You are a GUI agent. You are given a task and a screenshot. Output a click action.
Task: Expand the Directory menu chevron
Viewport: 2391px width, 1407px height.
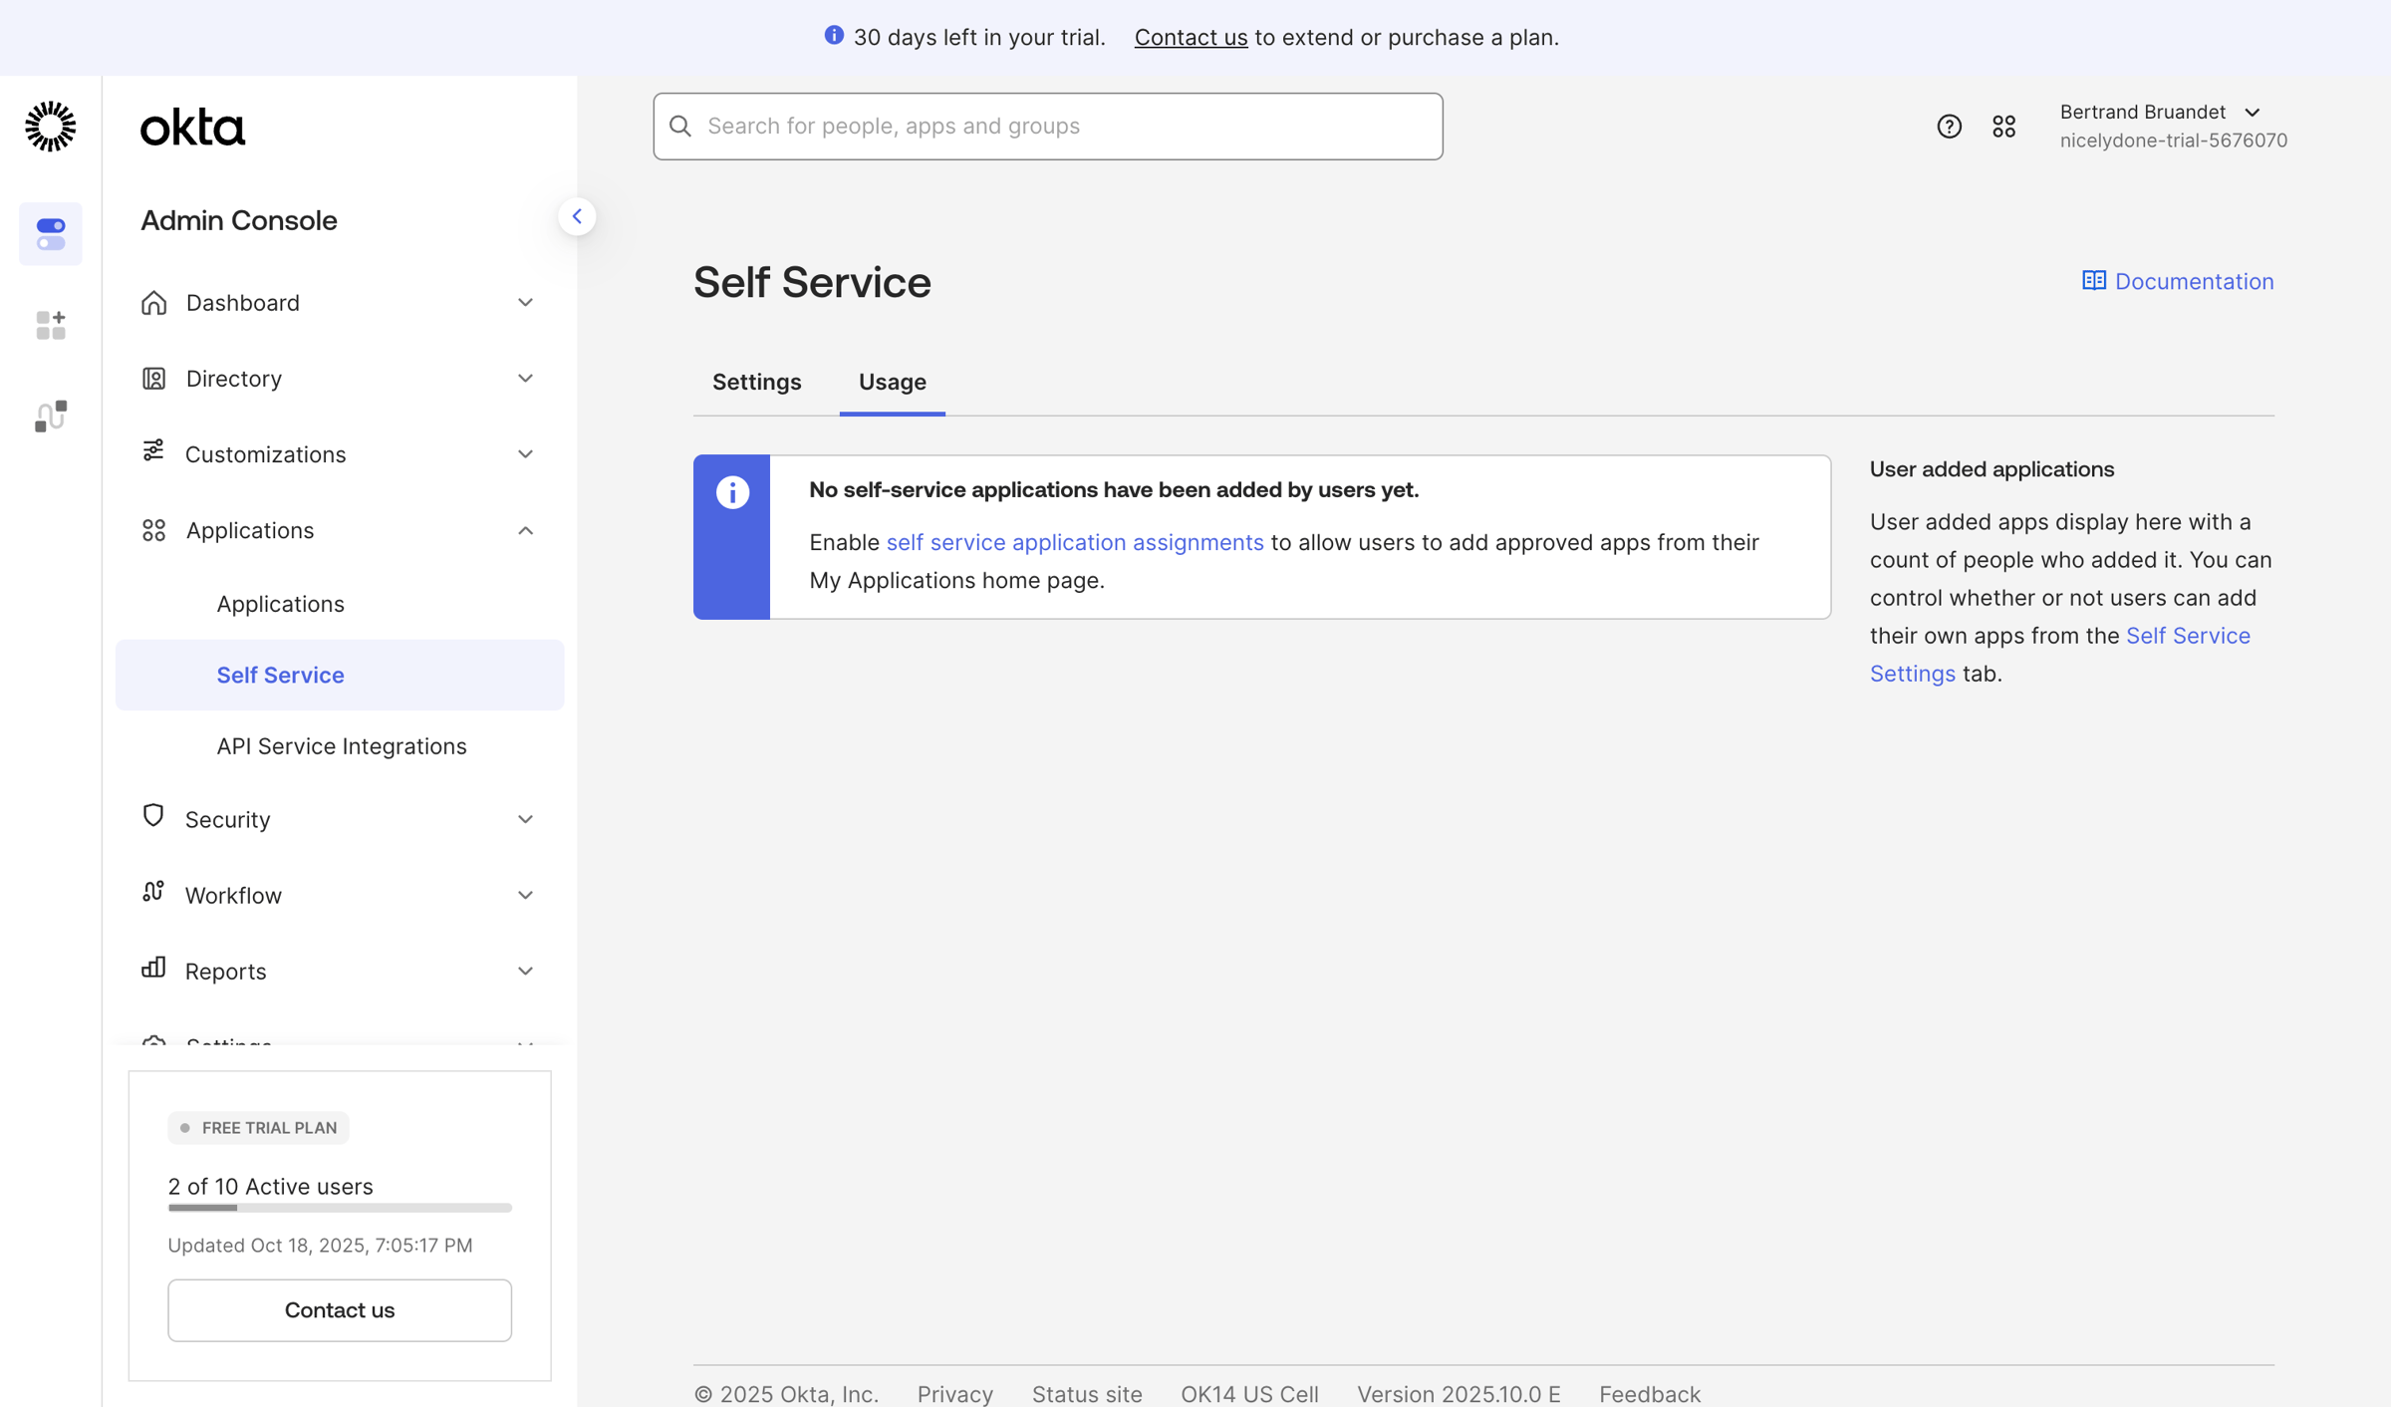click(525, 378)
